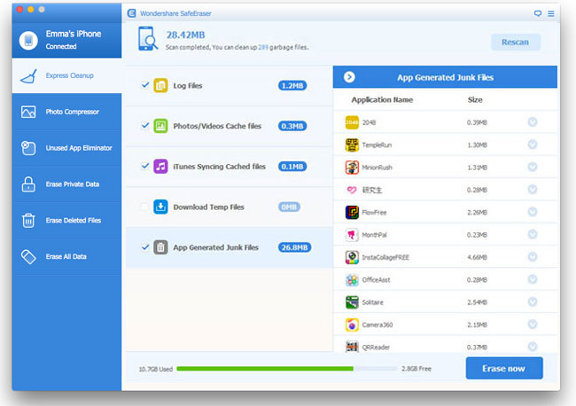Open the feedback speech bubble icon
The image size is (576, 406).
coord(537,13)
